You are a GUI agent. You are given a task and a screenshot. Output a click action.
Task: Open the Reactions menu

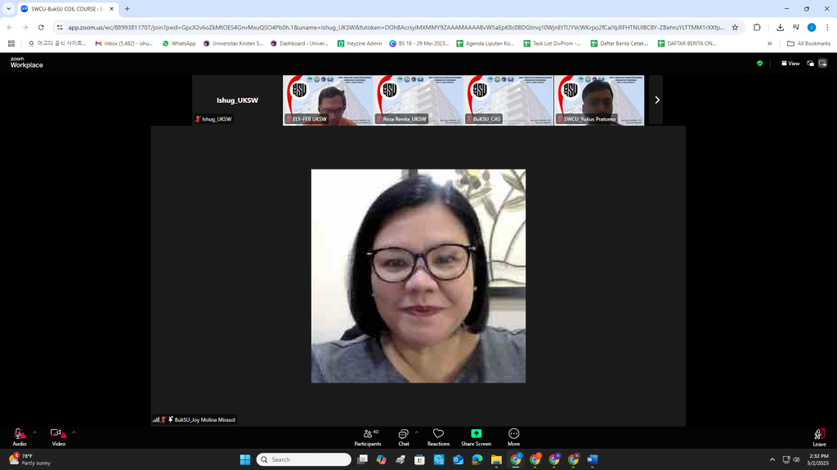point(438,437)
